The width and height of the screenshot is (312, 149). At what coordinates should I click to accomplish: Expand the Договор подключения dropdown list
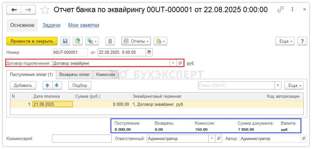point(173,63)
